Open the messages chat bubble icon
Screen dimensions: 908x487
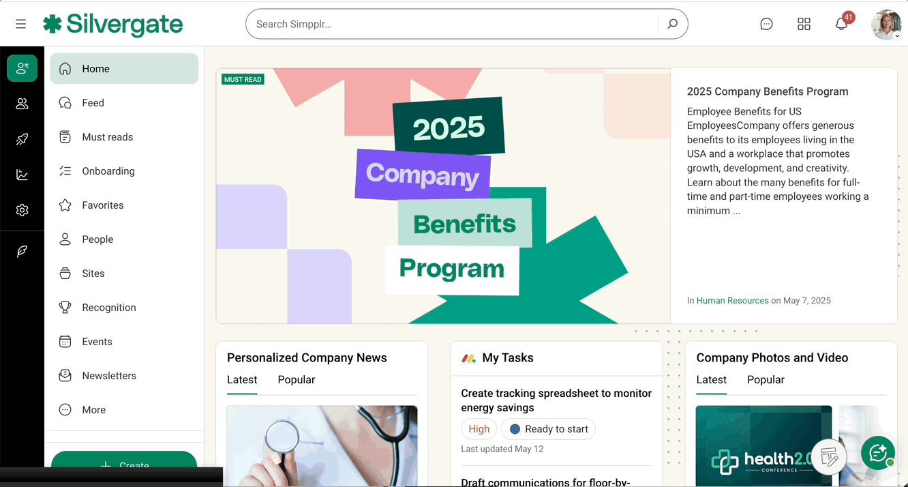pos(766,24)
